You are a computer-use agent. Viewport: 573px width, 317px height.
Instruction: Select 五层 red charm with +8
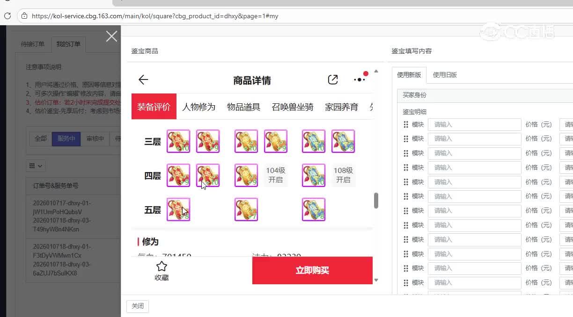pyautogui.click(x=178, y=209)
